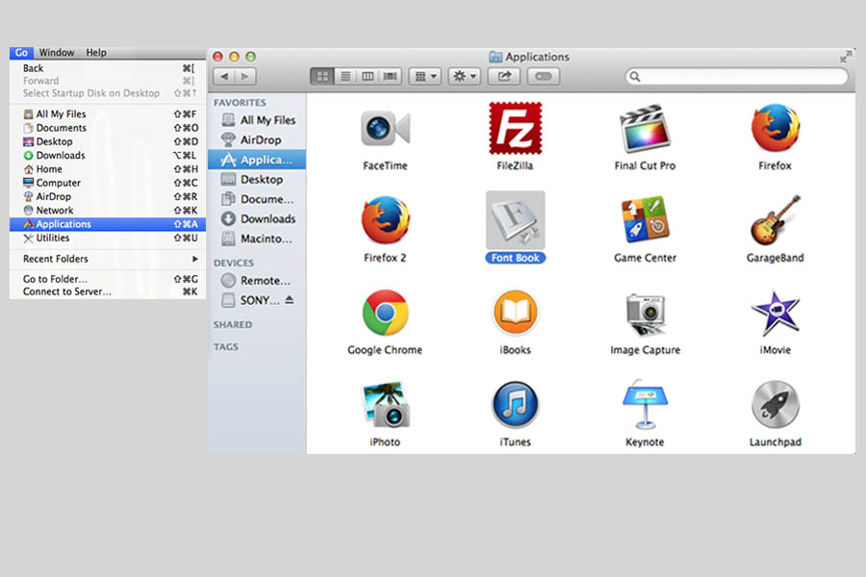The image size is (866, 577).
Task: Open the Help menu
Action: [x=96, y=53]
